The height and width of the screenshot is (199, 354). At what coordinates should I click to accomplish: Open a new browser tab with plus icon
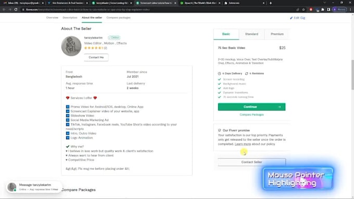click(x=271, y=3)
